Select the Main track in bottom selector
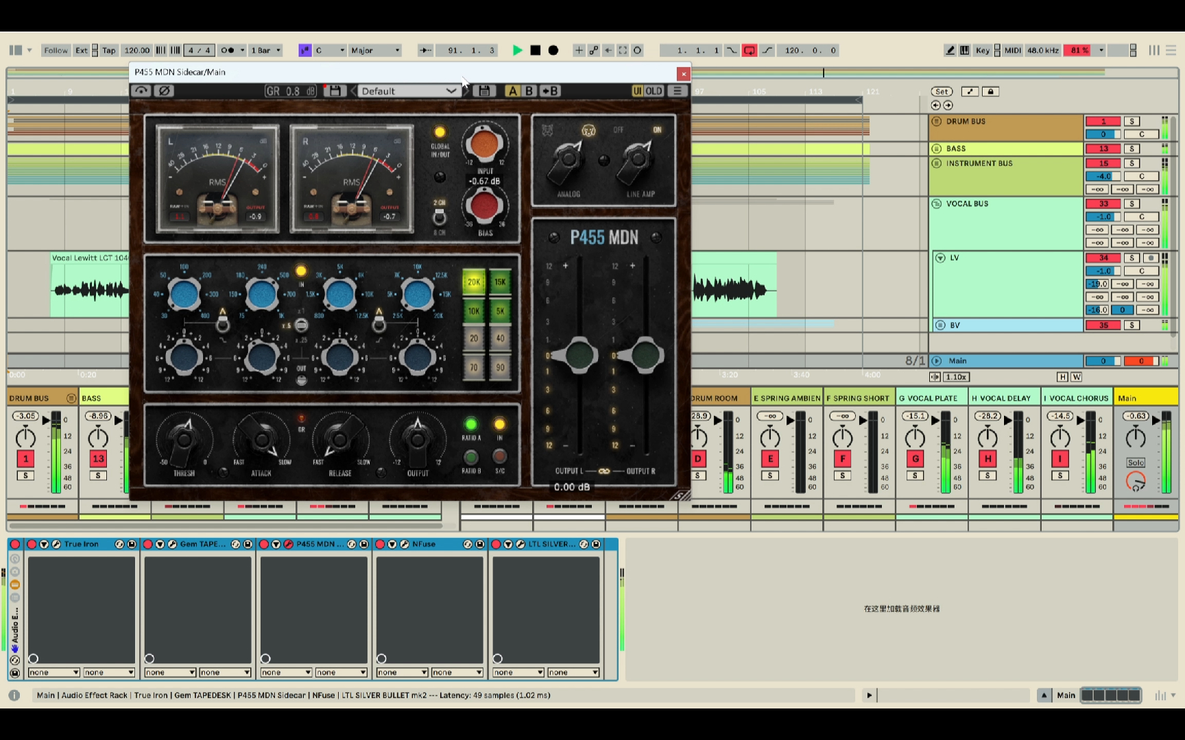This screenshot has height=740, width=1185. [1066, 695]
